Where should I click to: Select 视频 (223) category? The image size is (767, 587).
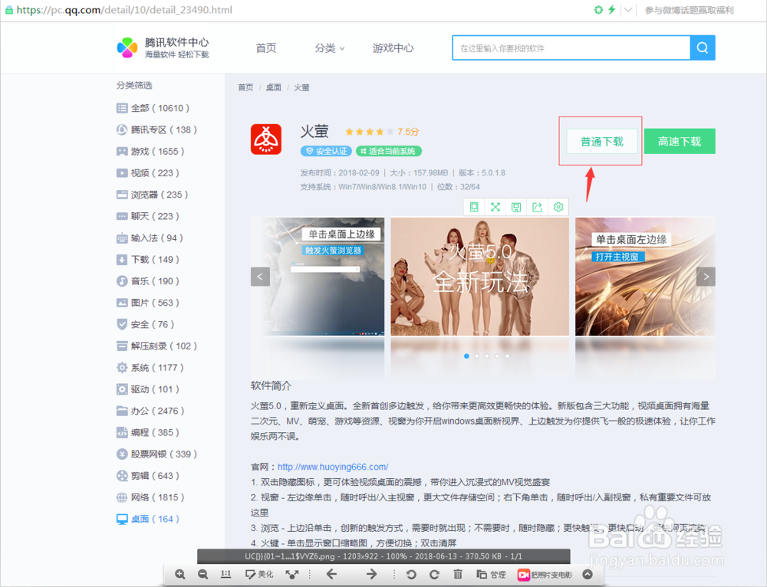(148, 173)
